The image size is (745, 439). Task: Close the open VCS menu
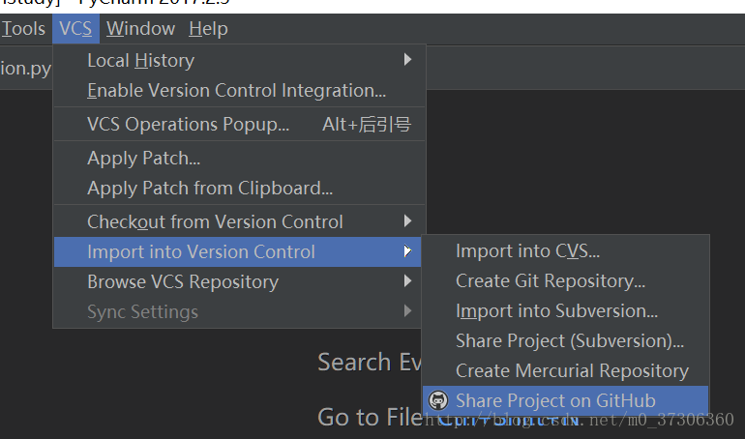(75, 29)
